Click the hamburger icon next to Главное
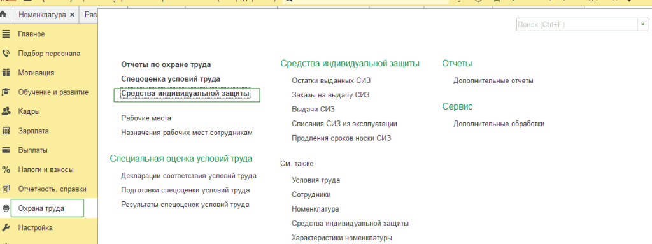This screenshot has width=652, height=244. pyautogui.click(x=6, y=34)
